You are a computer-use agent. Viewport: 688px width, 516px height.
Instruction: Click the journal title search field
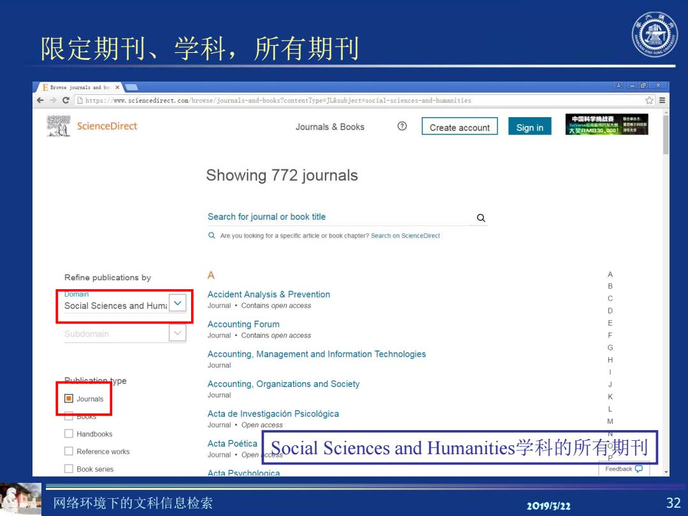click(x=339, y=217)
